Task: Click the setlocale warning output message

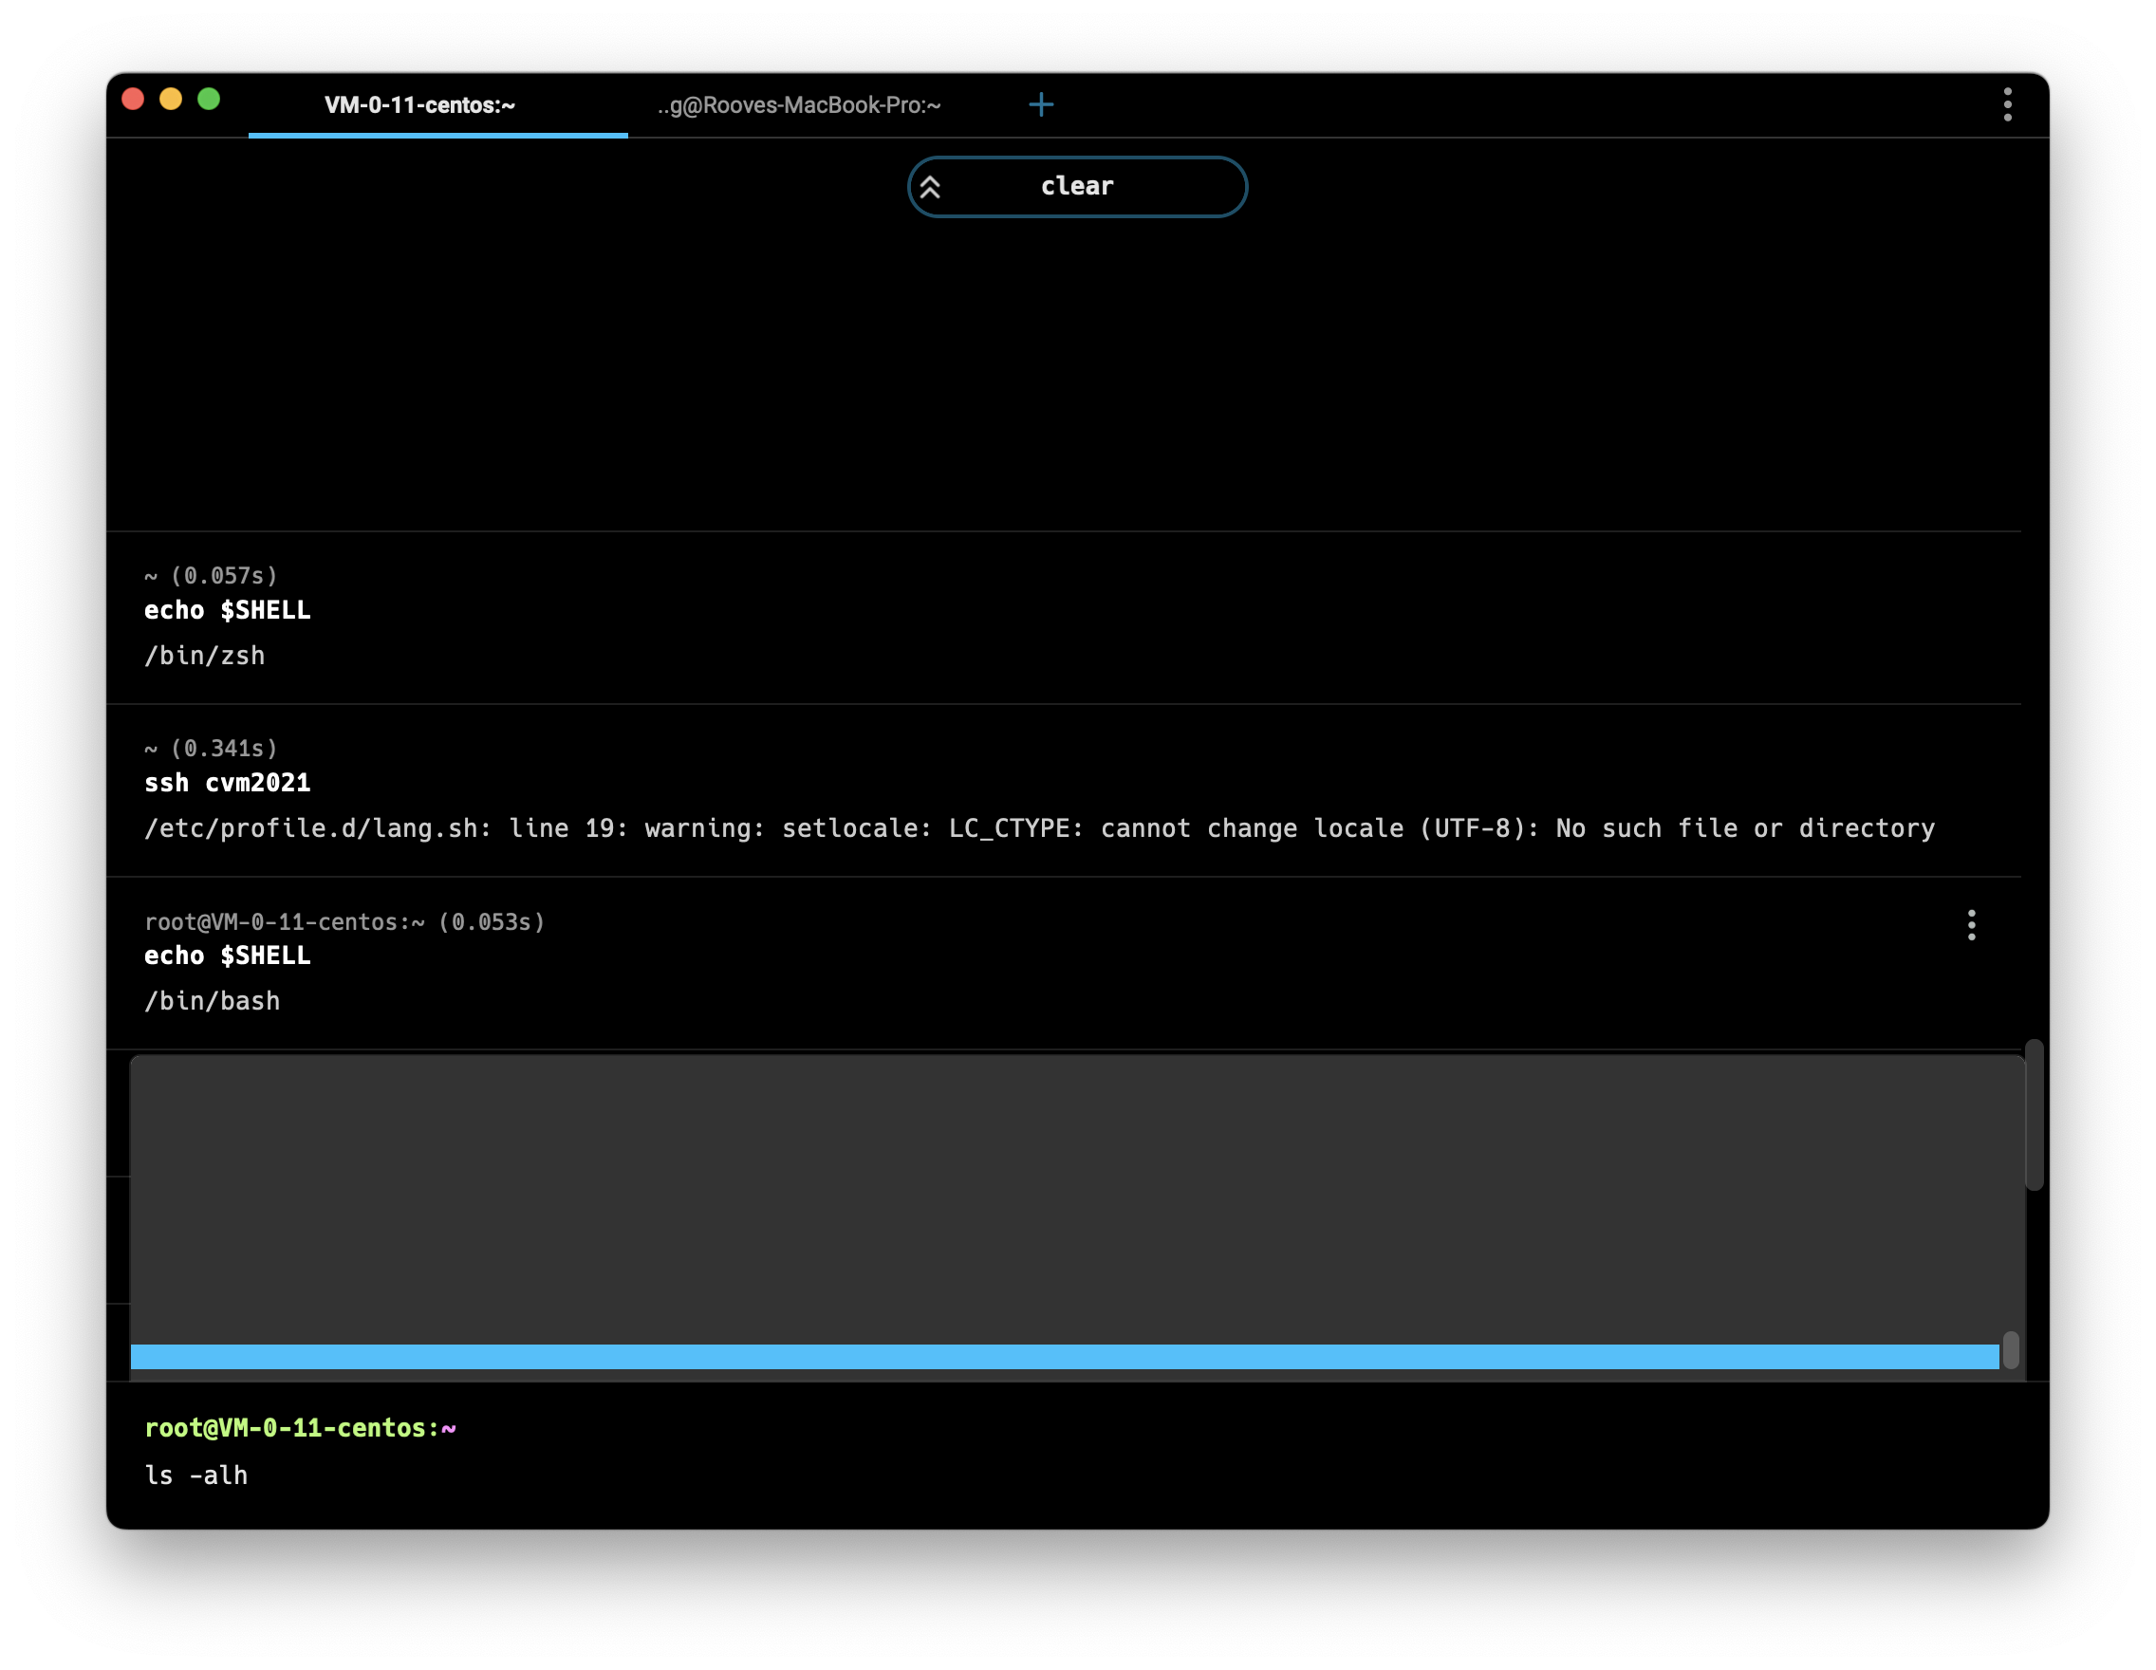Action: [x=1036, y=828]
